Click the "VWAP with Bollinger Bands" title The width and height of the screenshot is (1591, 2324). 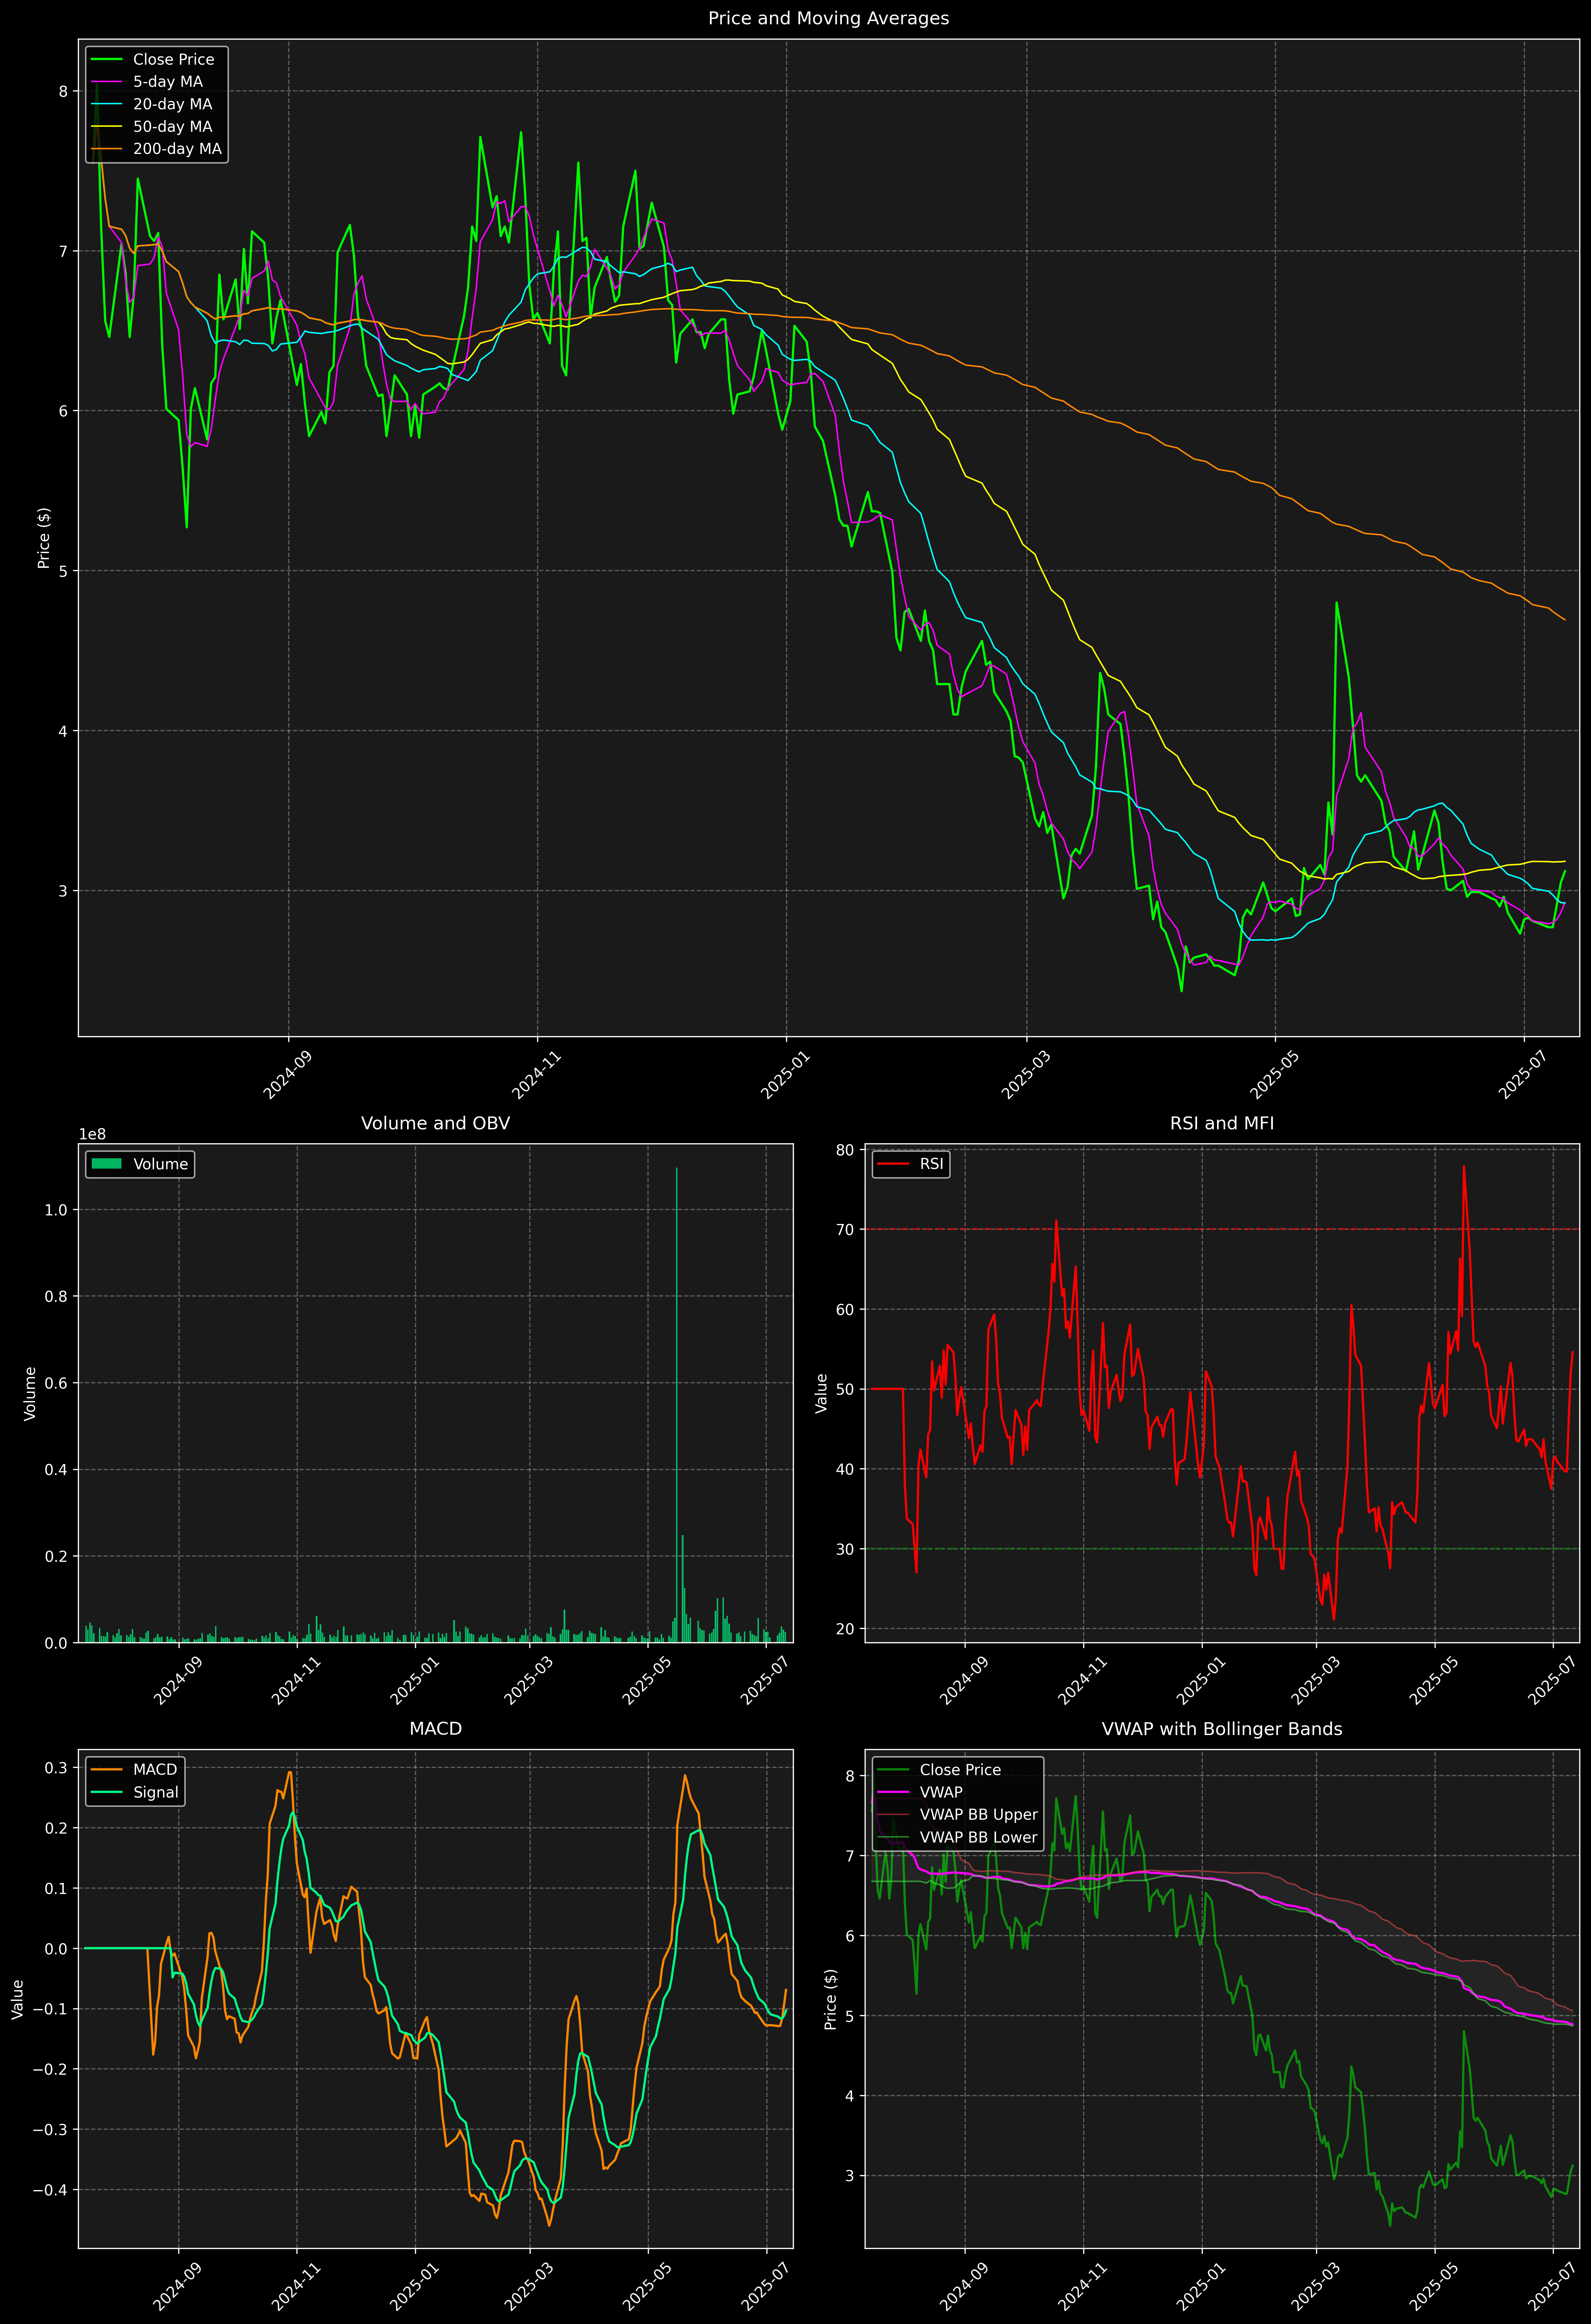point(1222,1729)
